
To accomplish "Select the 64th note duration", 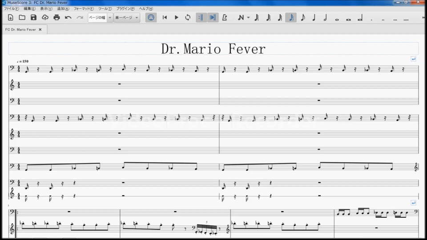I will [257, 18].
